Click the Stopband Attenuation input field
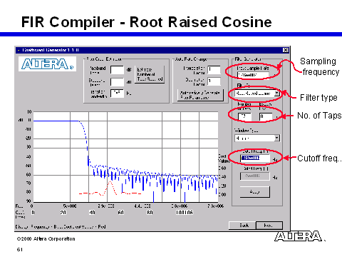This screenshot has width=342, height=257. click(x=117, y=82)
